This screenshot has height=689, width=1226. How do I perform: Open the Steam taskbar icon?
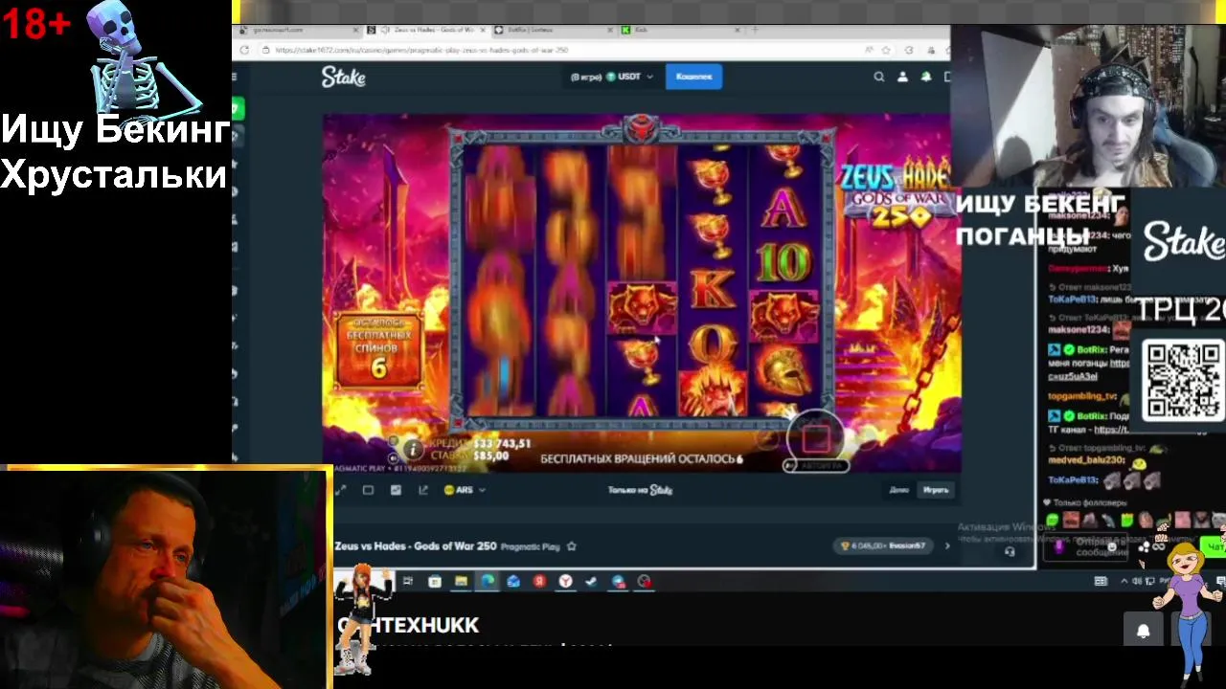click(591, 581)
